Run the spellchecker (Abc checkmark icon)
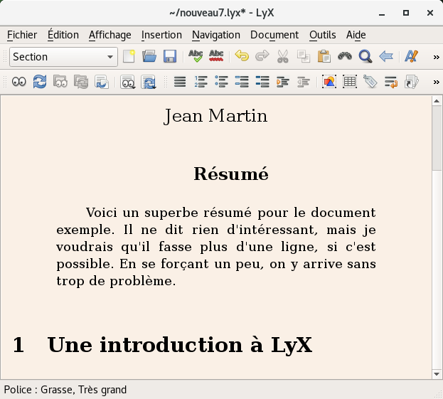Image resolution: width=443 pixels, height=399 pixels. (196, 56)
